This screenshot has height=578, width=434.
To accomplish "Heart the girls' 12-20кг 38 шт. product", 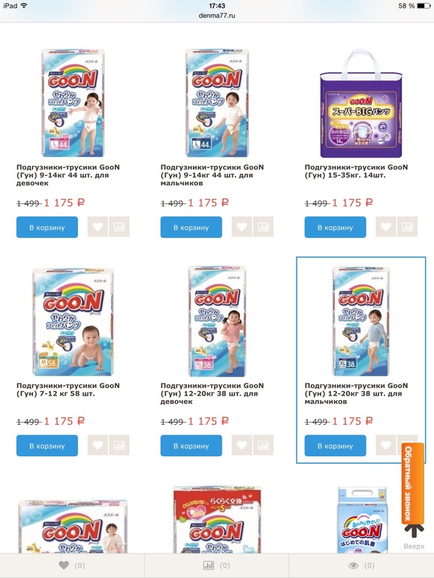I will 242,445.
